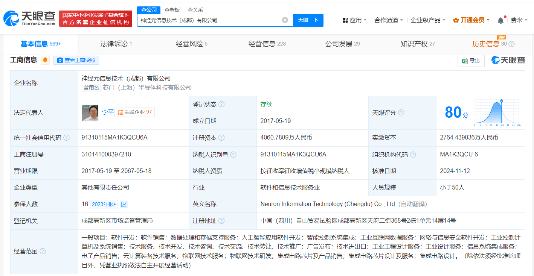Image resolution: width=534 pixels, height=276 pixels.
Task: Click the 组织机构代码 value MA1K3QCU-6
Action: [x=459, y=155]
